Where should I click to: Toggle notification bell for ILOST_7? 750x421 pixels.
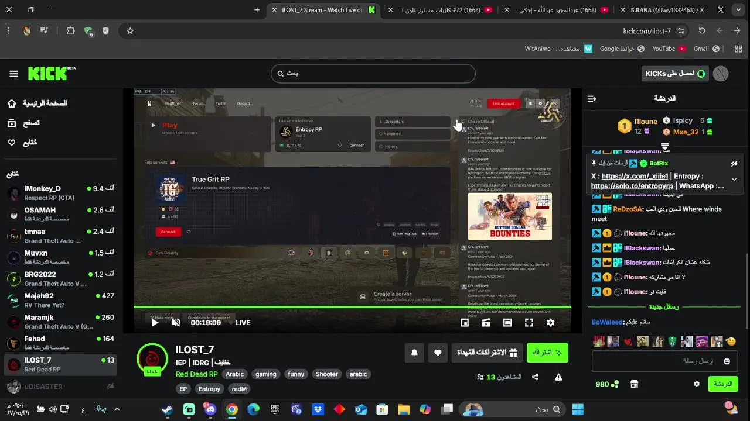(414, 353)
